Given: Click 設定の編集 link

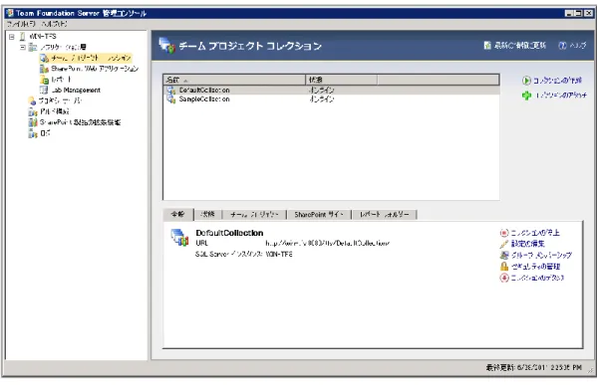Looking at the screenshot, I should [527, 244].
